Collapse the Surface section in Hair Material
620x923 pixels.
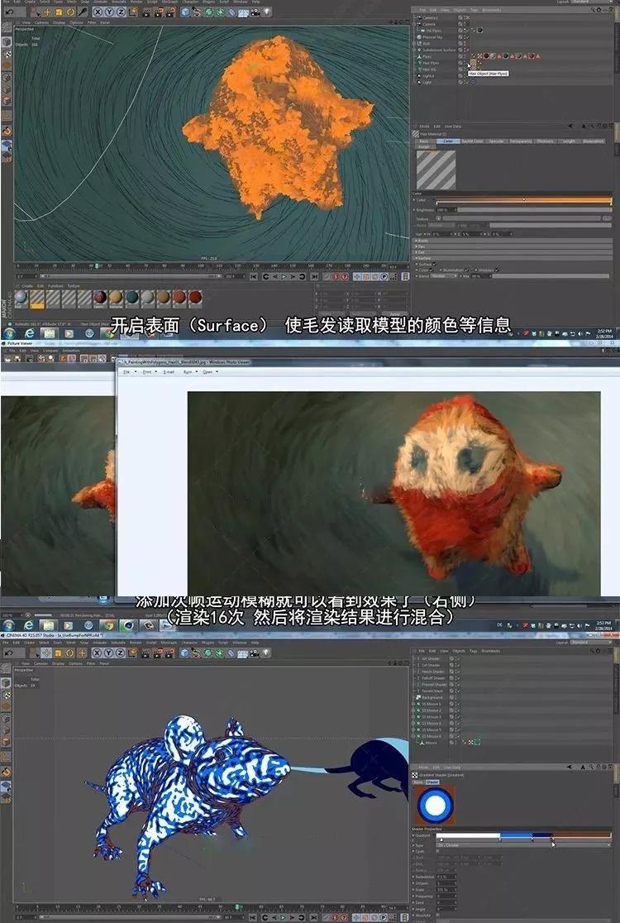click(417, 258)
